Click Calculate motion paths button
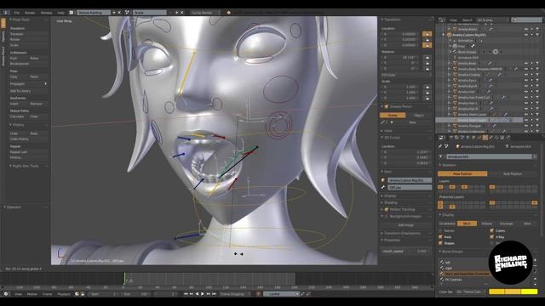 click(x=18, y=116)
